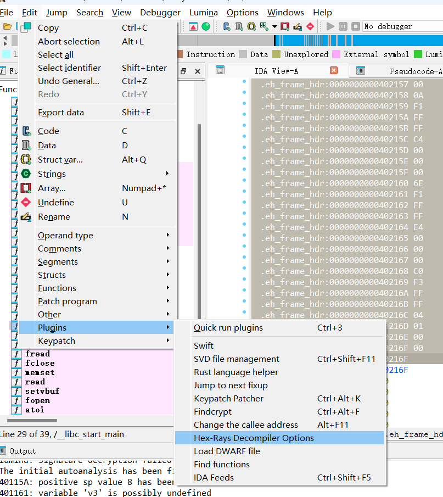
Task: Expand the Segments submenu
Action: (167, 261)
